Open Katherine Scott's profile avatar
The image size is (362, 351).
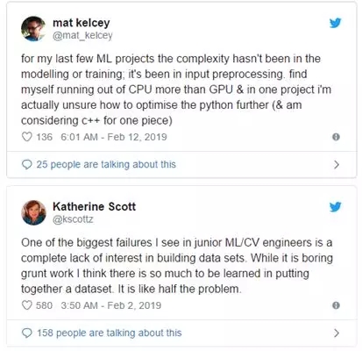click(33, 212)
